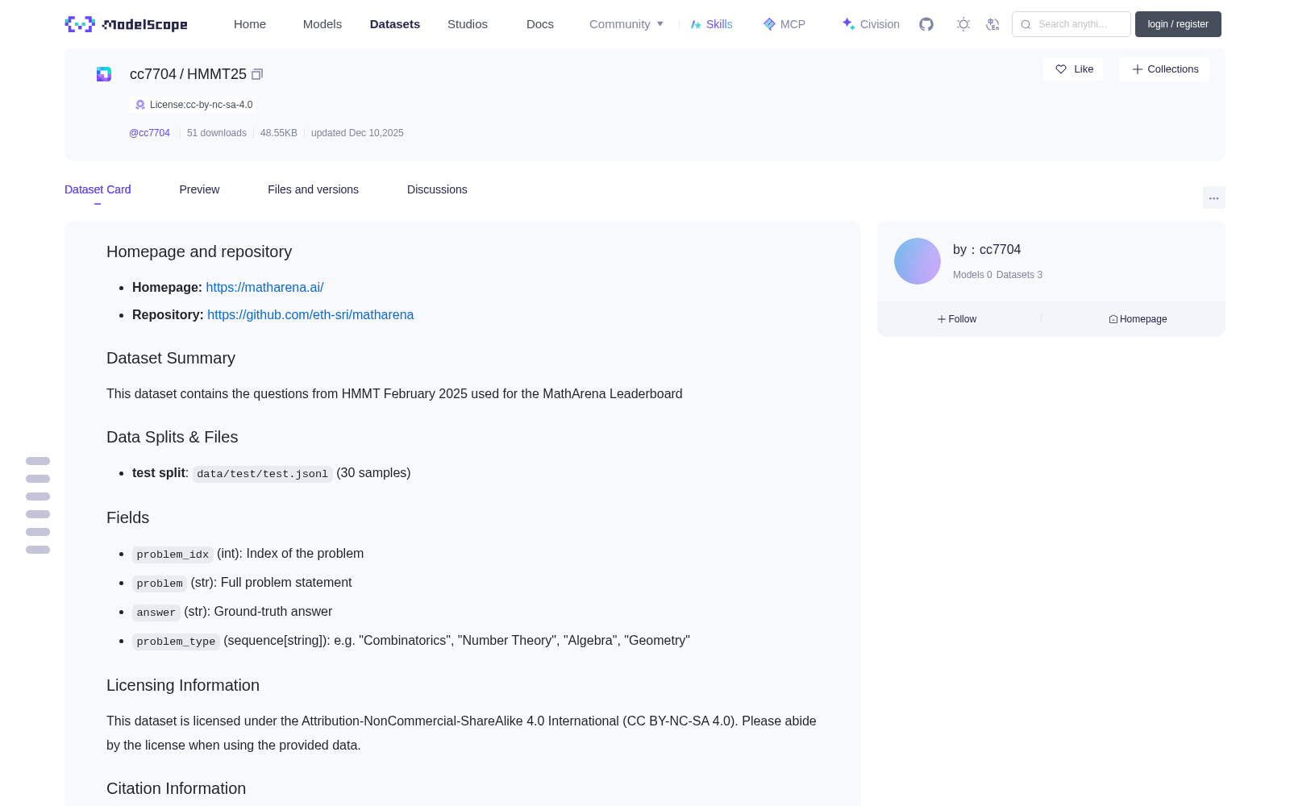The image size is (1290, 806).
Task: Click the MCP diamond icon
Action: [x=769, y=24]
